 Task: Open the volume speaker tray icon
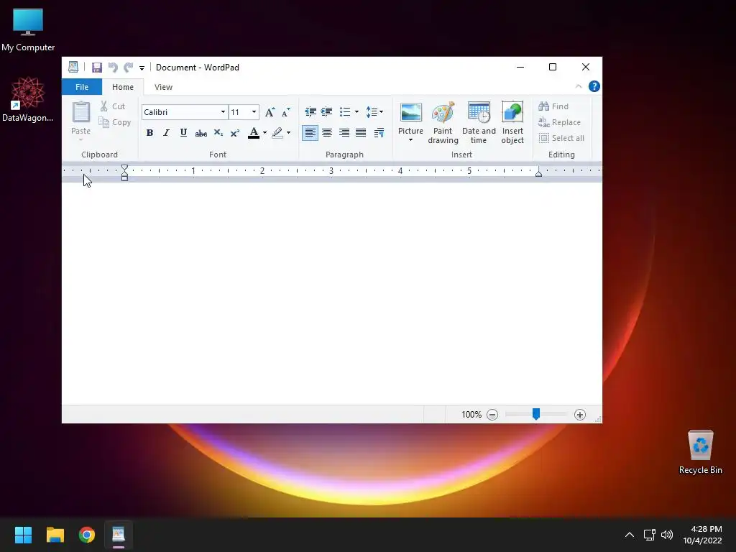666,535
